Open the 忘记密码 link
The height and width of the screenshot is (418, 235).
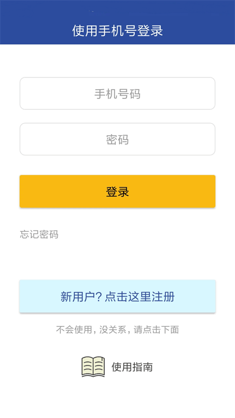[x=39, y=234]
